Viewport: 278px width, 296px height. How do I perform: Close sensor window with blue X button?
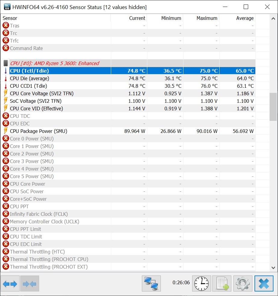point(264,284)
